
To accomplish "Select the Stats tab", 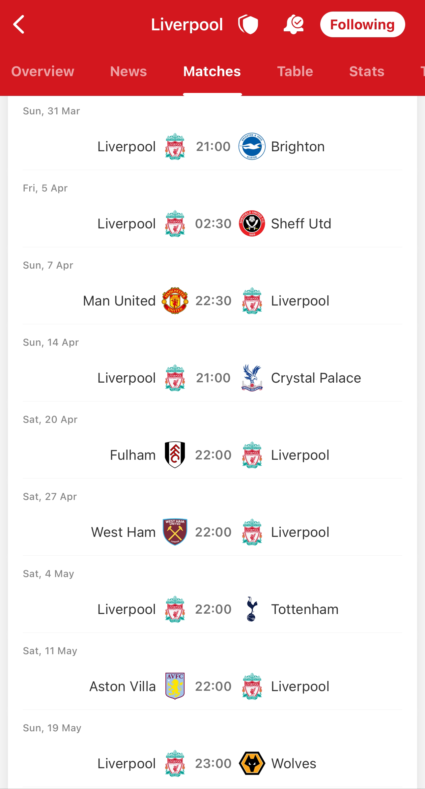I will click(x=367, y=71).
